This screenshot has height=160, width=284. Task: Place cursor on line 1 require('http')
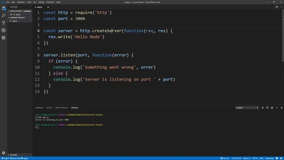(94, 12)
